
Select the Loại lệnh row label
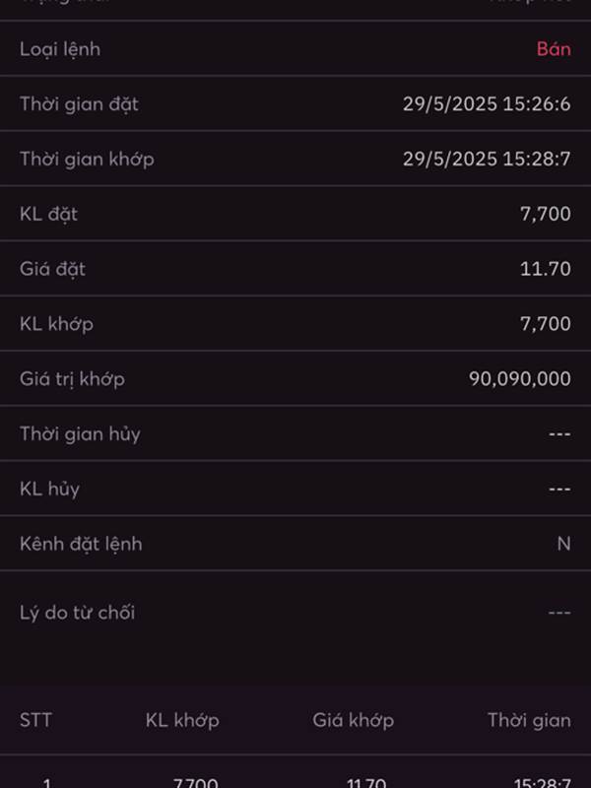click(60, 50)
